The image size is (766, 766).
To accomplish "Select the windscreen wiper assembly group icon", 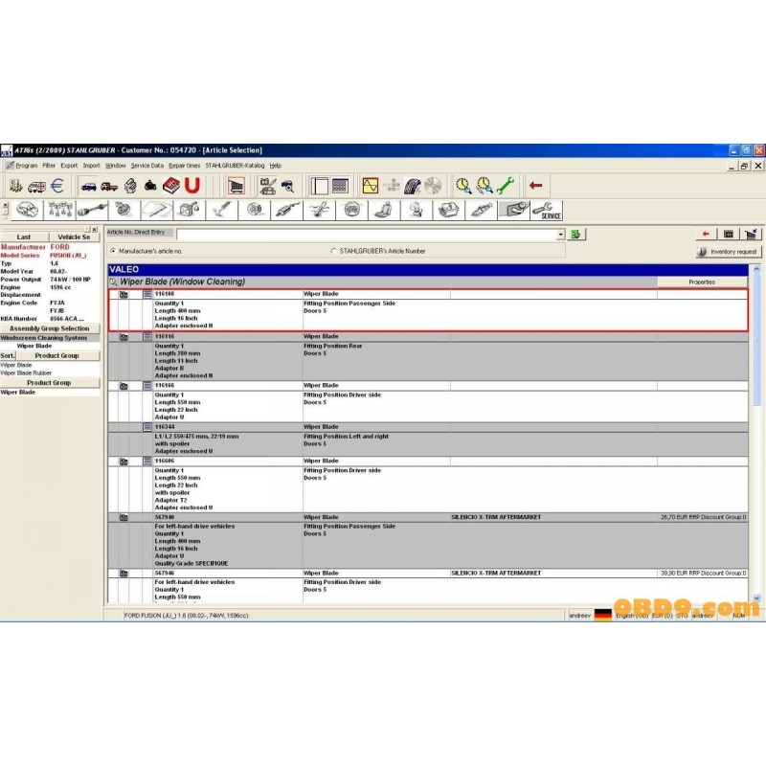I will 157,211.
